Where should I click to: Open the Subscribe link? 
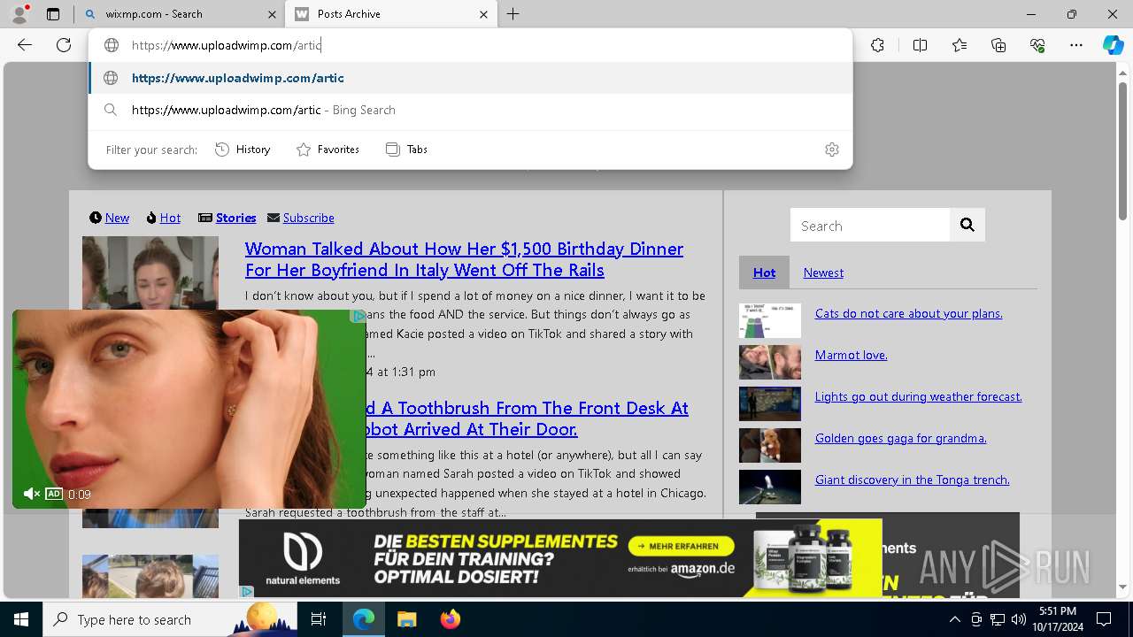click(x=308, y=218)
